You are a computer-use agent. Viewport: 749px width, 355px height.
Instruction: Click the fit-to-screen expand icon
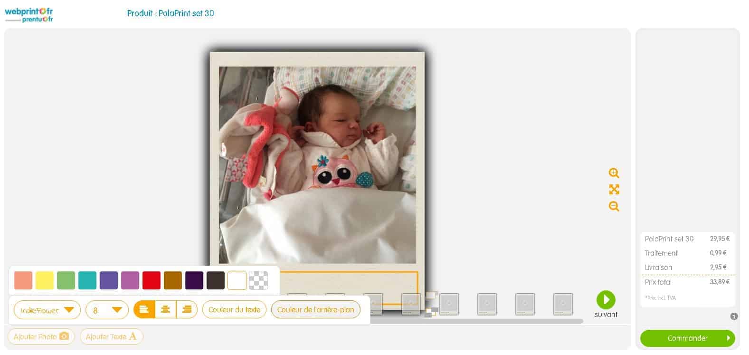[614, 190]
